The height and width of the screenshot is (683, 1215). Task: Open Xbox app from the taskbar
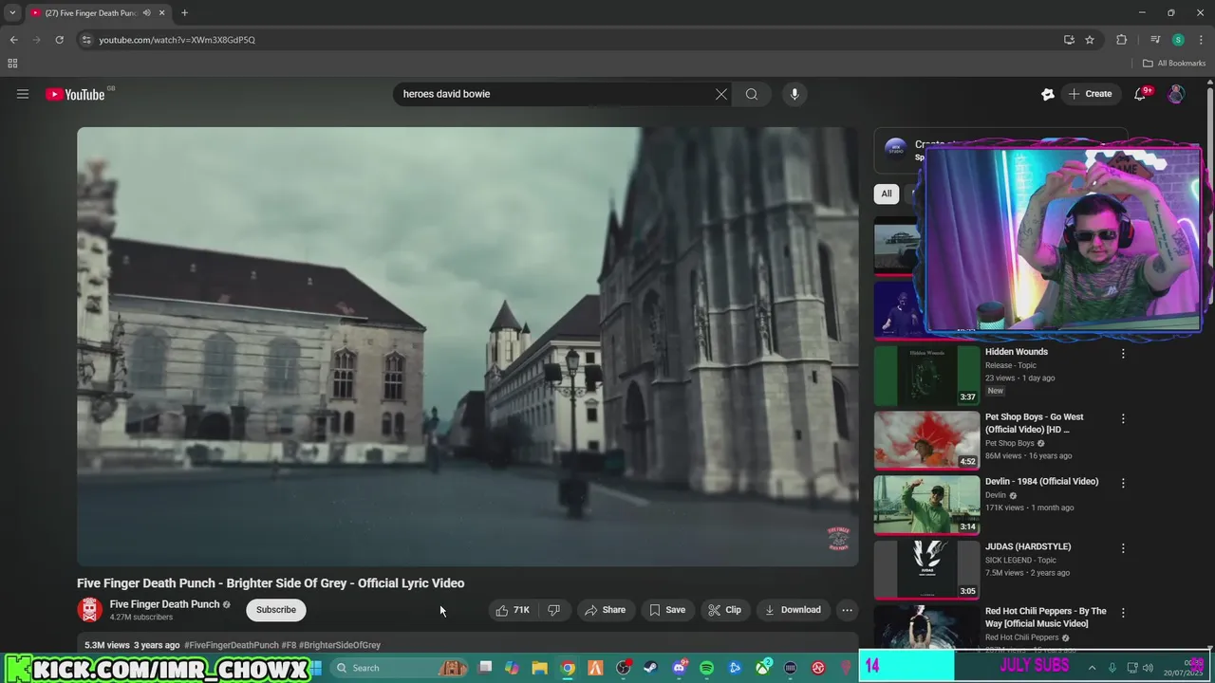tap(762, 668)
